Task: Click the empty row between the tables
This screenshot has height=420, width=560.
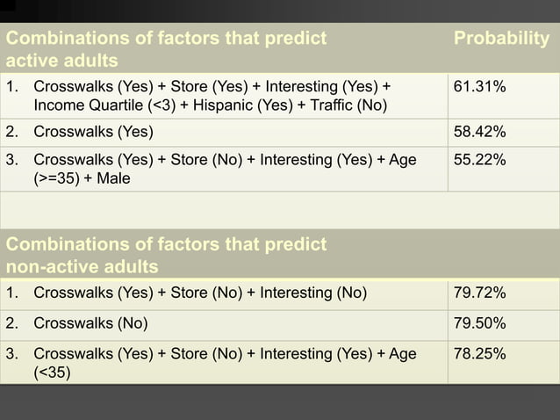Action: [x=279, y=210]
